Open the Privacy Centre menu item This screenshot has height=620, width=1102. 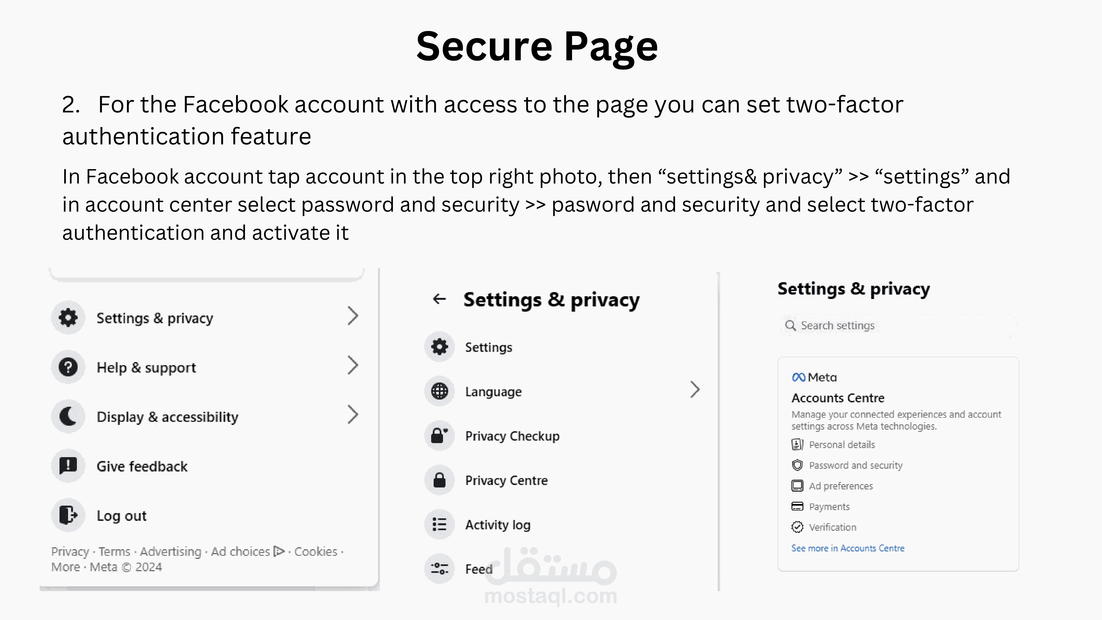[x=506, y=481]
